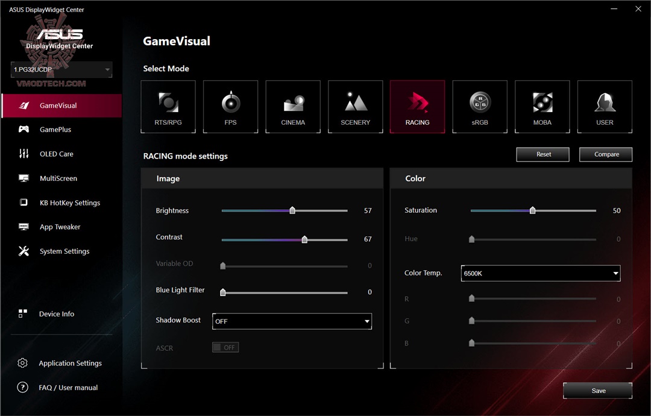Viewport: 651px width, 416px height.
Task: Click the RACING mode settings heading
Action: point(186,156)
